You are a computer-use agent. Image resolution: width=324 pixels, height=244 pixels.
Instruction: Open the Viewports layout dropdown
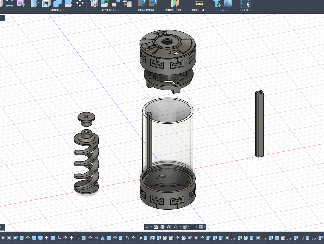[x=201, y=227]
